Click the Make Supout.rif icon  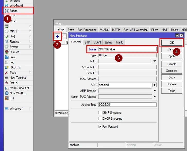(x=7, y=88)
